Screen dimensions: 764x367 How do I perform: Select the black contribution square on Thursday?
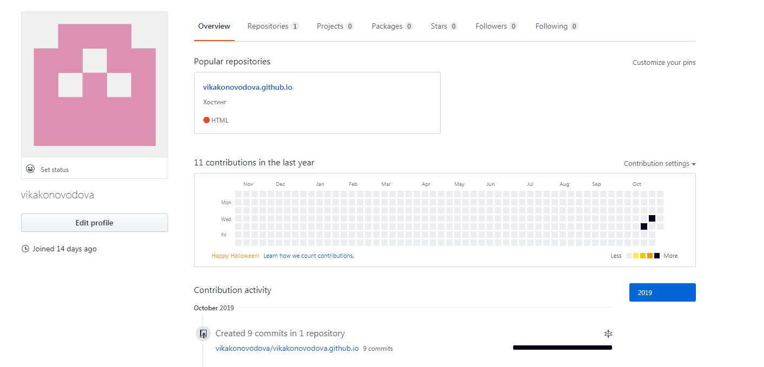coord(644,226)
